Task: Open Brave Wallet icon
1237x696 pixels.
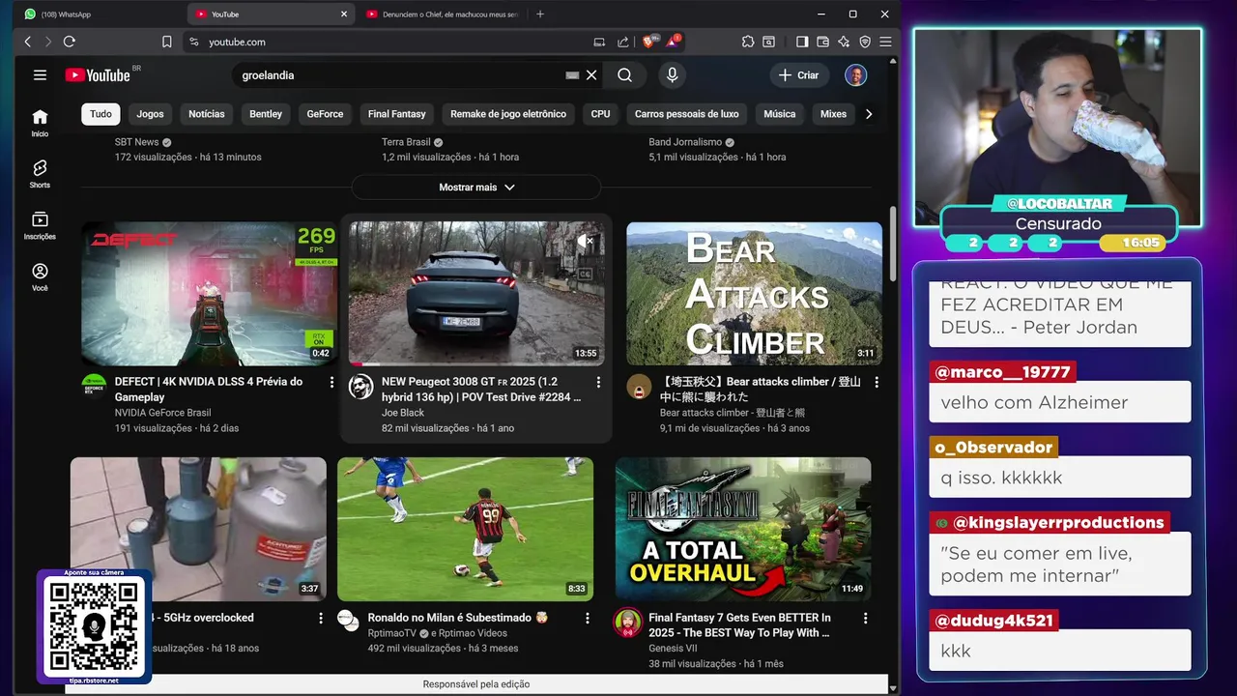Action: pos(822,42)
